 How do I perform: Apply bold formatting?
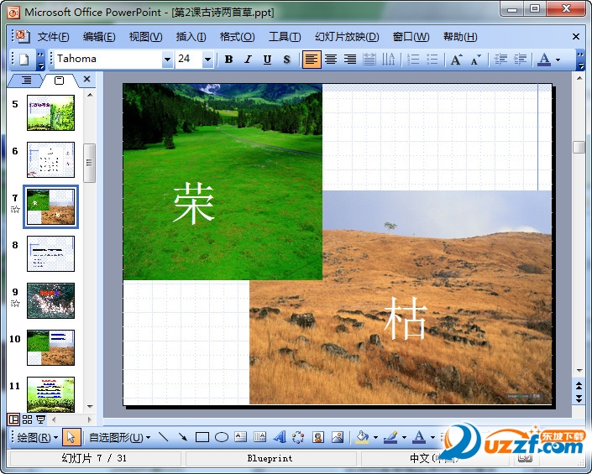pos(228,60)
